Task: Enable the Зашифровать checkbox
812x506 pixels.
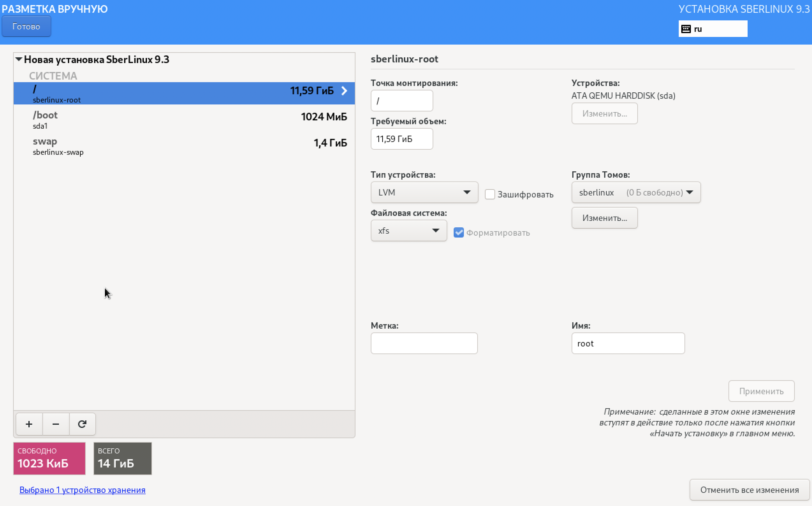Action: click(490, 195)
